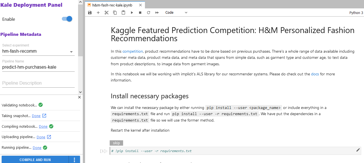Change cell type from Code dropdown
The image size is (364, 163).
[176, 13]
